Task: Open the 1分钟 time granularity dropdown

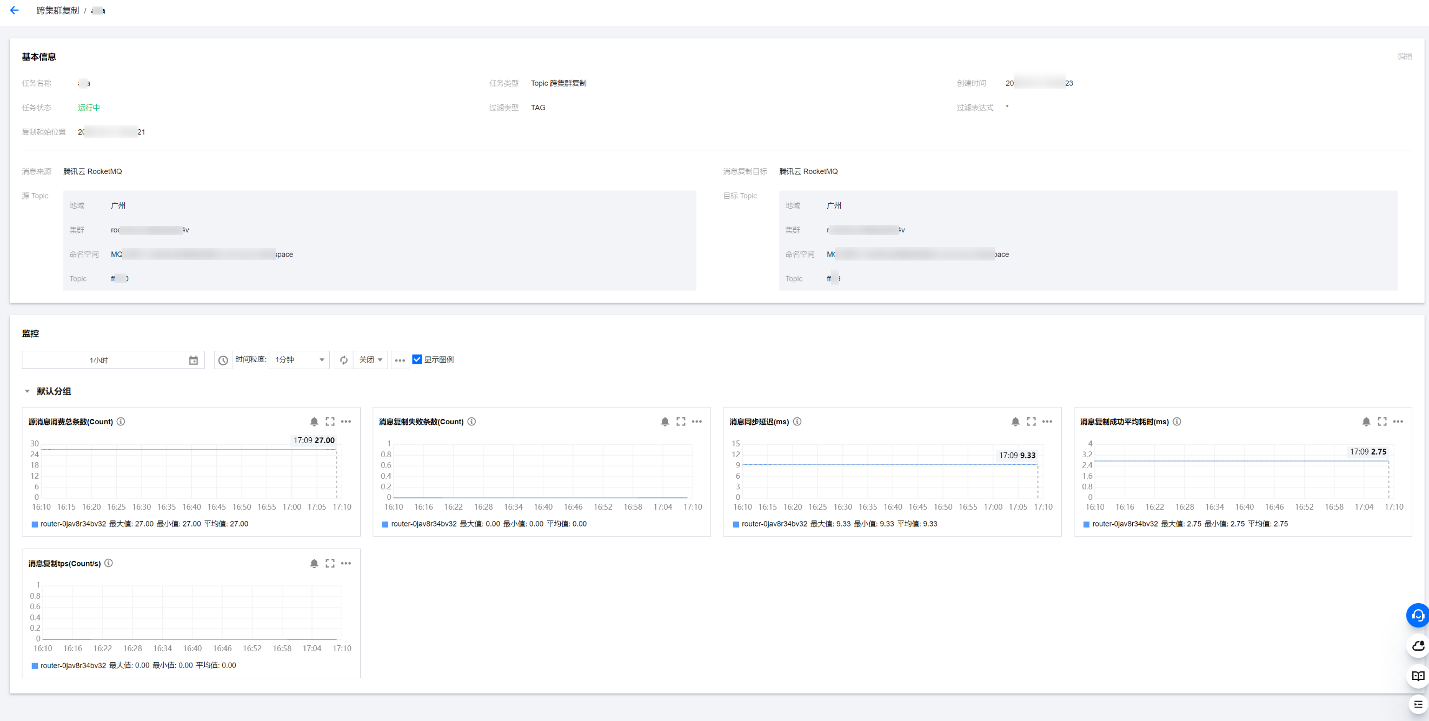Action: pyautogui.click(x=299, y=360)
